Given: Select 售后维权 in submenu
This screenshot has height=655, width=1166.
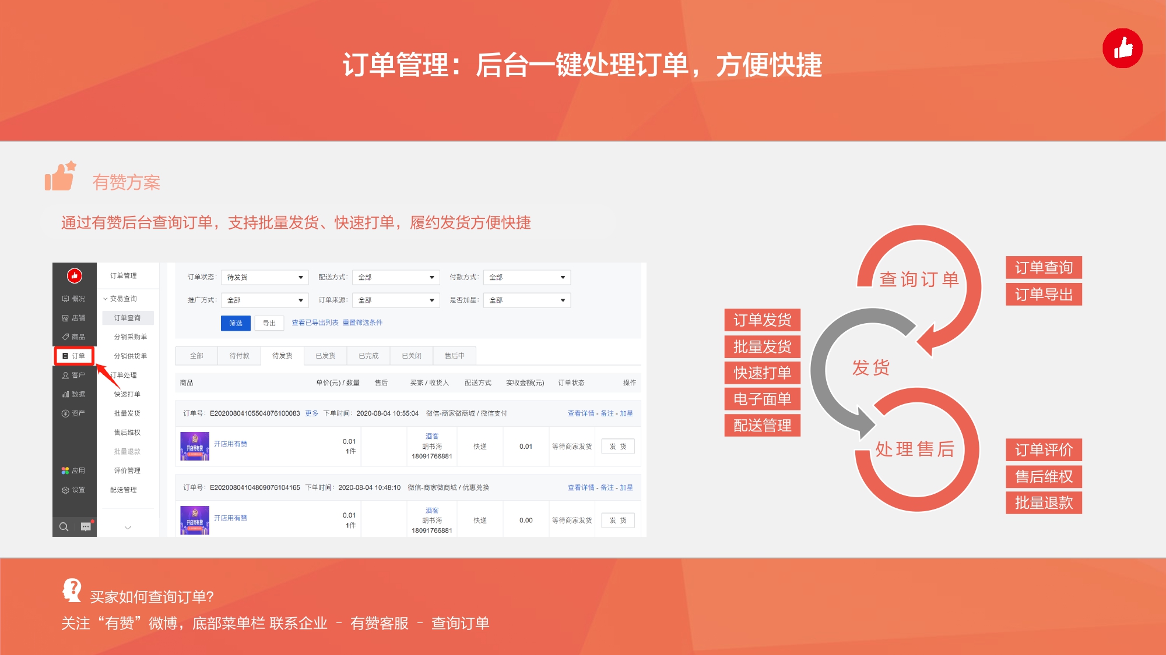Looking at the screenshot, I should point(127,433).
